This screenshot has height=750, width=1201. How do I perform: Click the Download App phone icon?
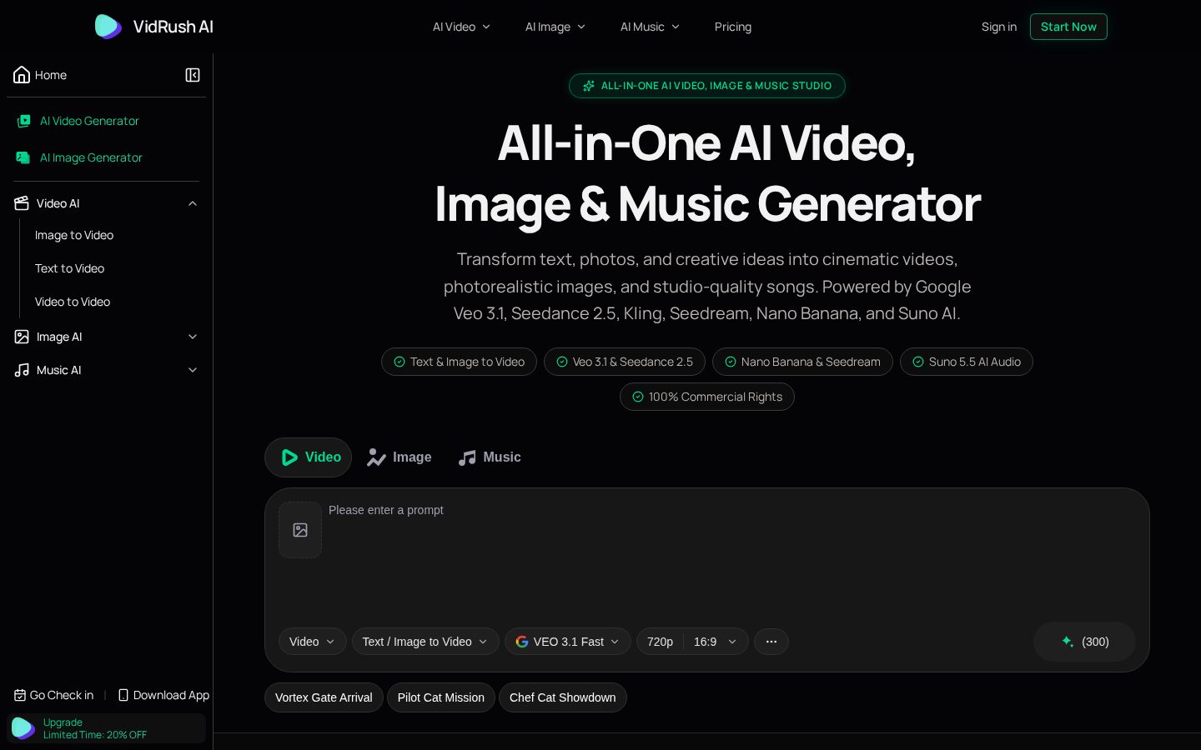[123, 695]
